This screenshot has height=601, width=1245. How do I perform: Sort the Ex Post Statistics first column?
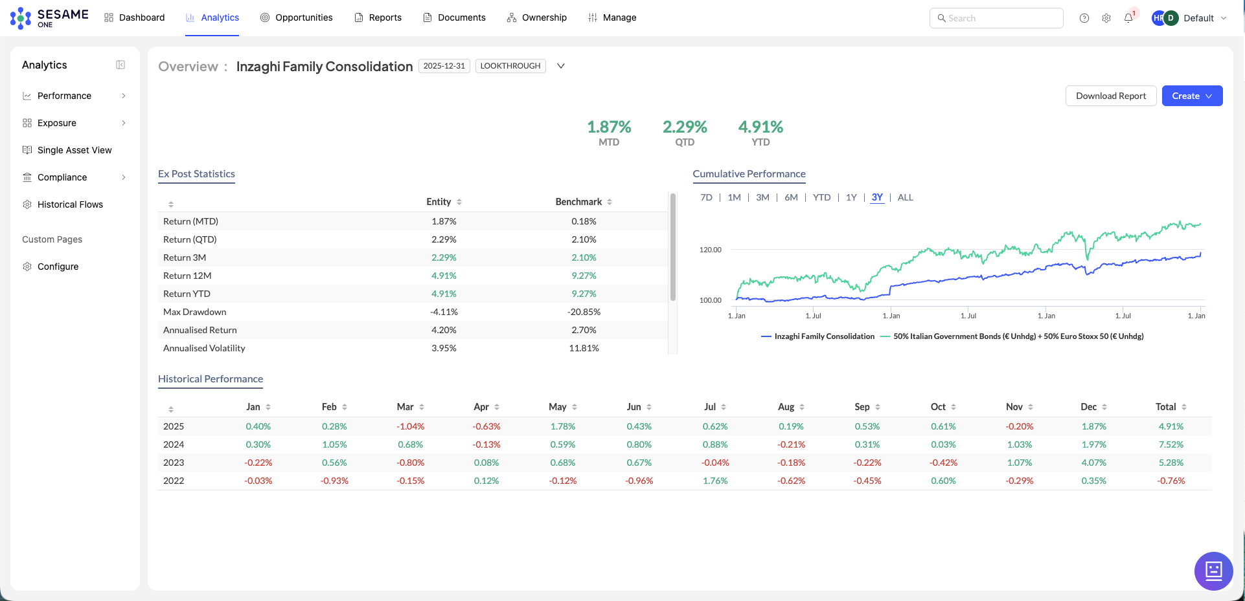point(171,204)
